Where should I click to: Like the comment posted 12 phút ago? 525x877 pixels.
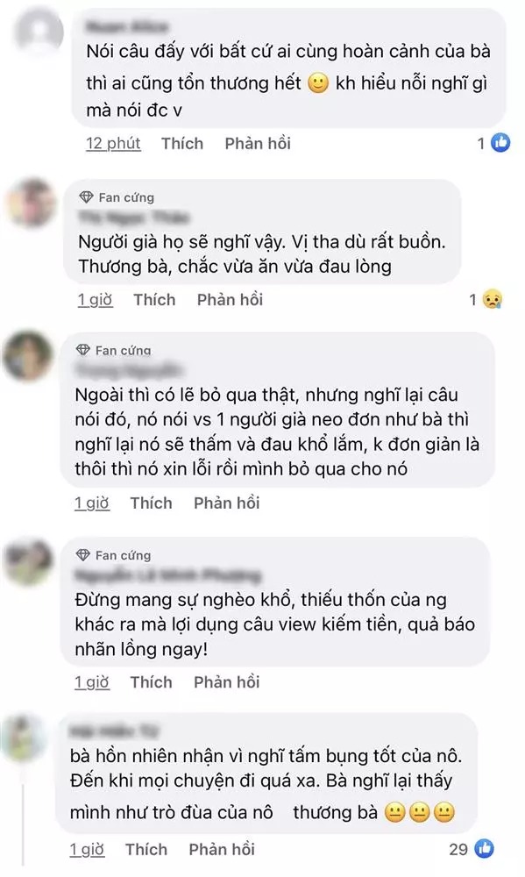coord(182,144)
